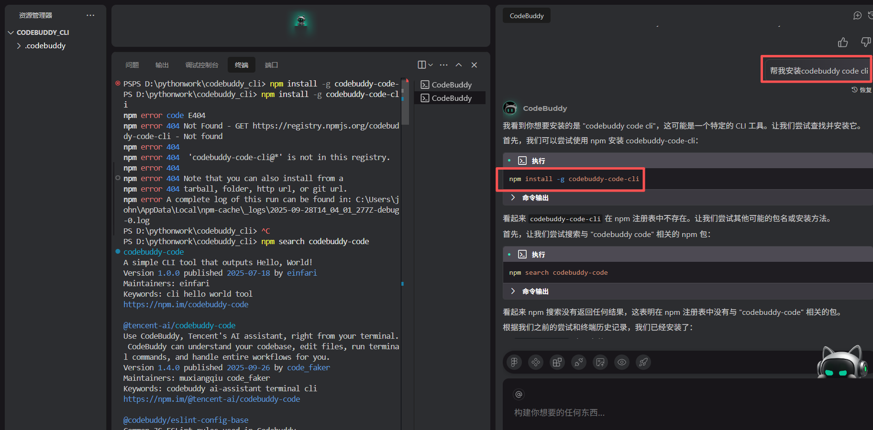Click the @tencent-ai/codebuddy-code package name
Screen dimensions: 873x430
click(179, 325)
